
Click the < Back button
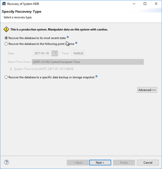tap(78, 163)
